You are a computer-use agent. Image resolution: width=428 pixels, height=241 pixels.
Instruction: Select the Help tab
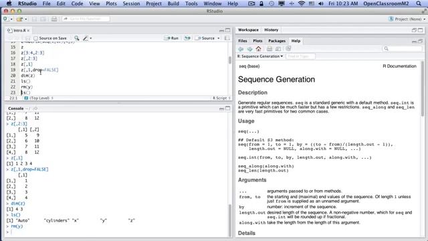point(296,41)
